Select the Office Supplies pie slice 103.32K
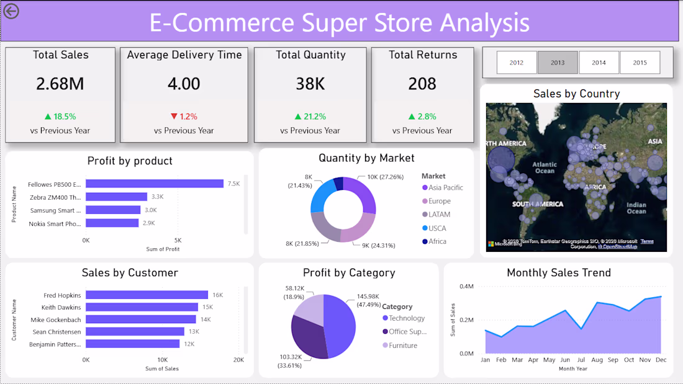 tap(307, 337)
